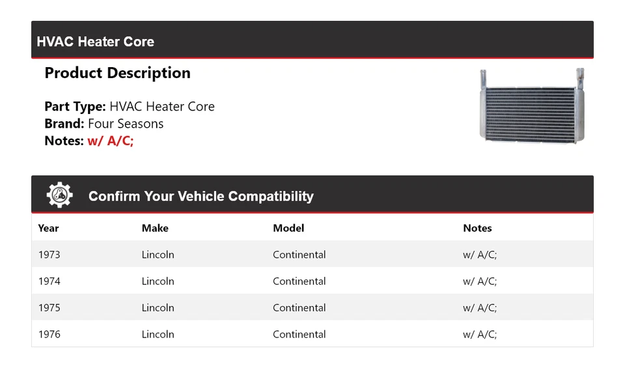Sort by the Year column header
625x368 pixels.
(48, 228)
